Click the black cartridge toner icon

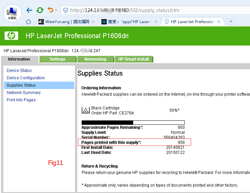click(x=86, y=110)
